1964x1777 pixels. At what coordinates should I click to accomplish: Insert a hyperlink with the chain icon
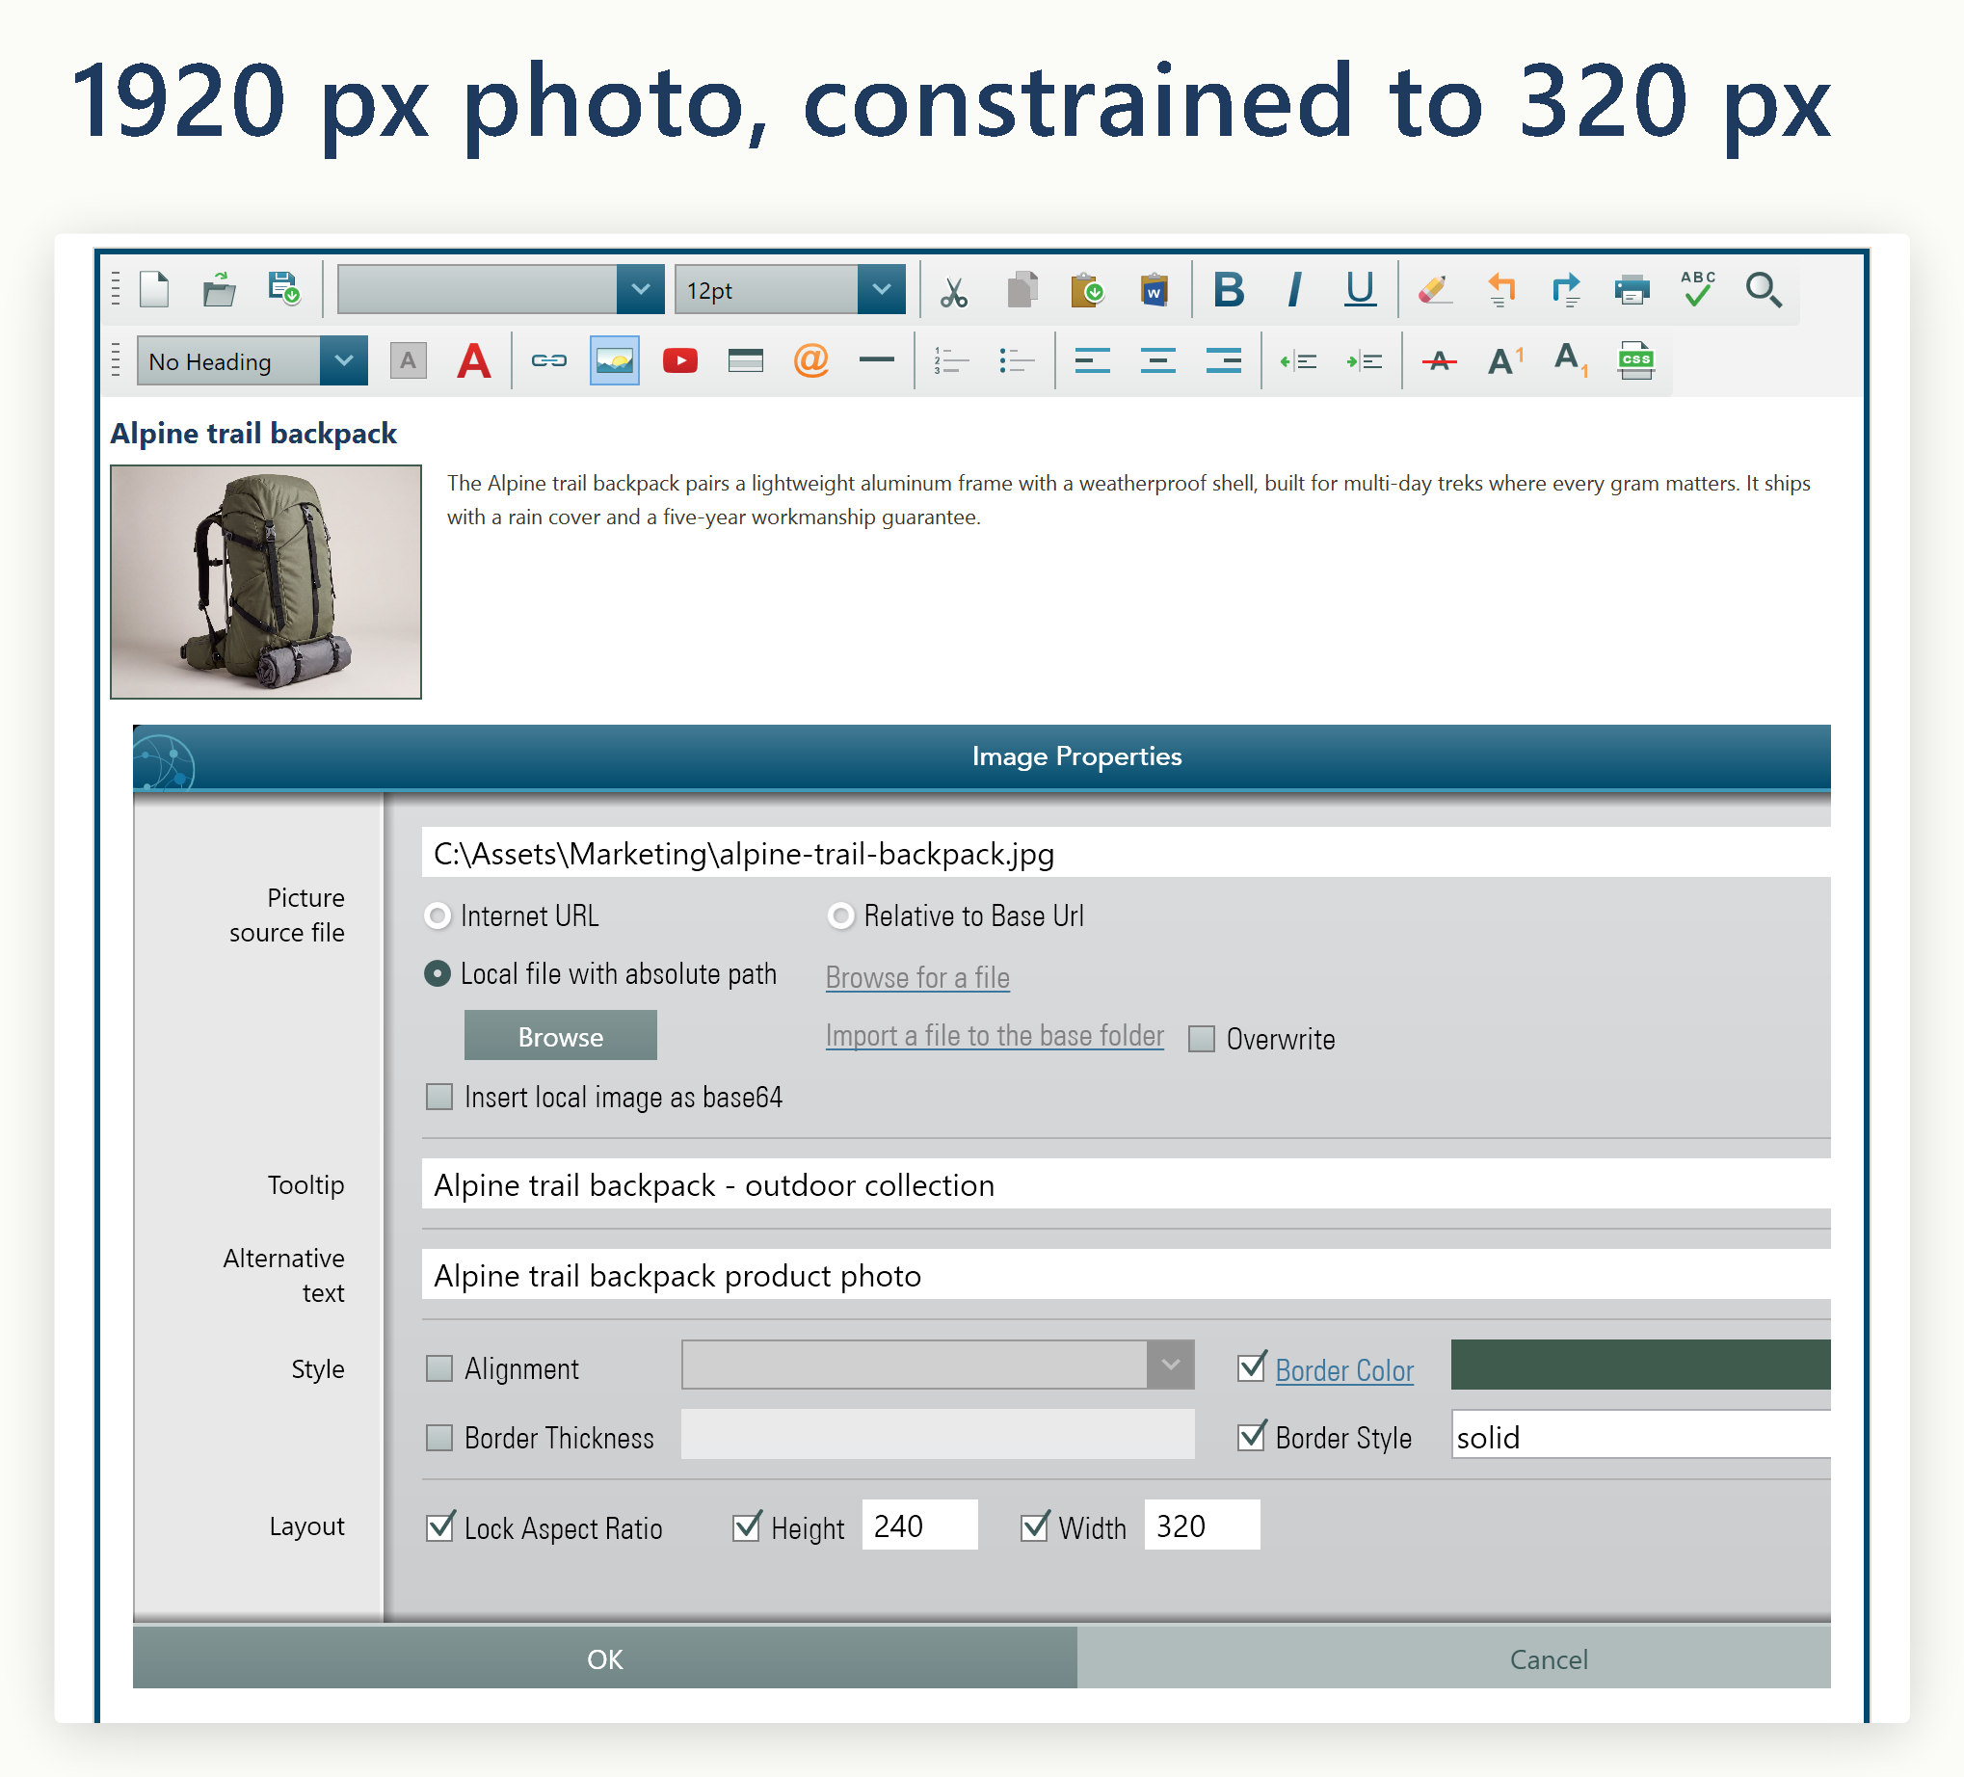pyautogui.click(x=548, y=360)
